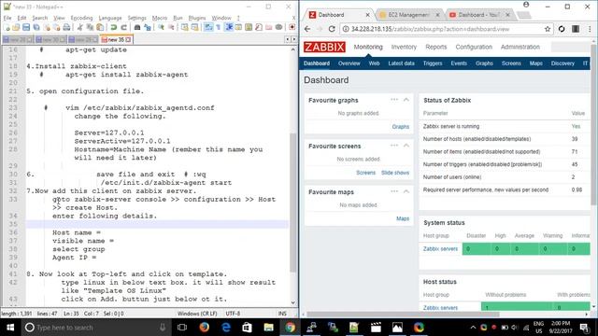Open Favourite screens three-dot menu

point(394,146)
